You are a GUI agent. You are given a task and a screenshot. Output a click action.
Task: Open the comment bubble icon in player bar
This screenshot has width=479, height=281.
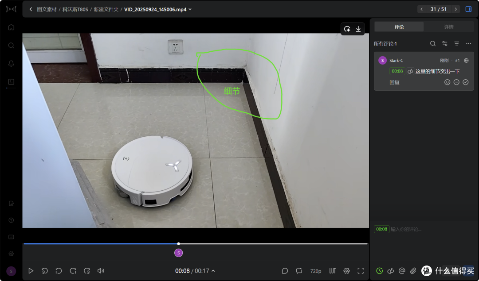(x=285, y=271)
